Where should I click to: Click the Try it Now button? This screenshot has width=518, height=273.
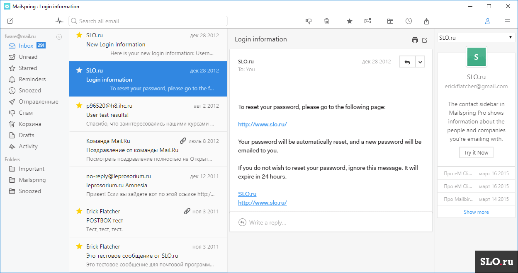coord(476,152)
